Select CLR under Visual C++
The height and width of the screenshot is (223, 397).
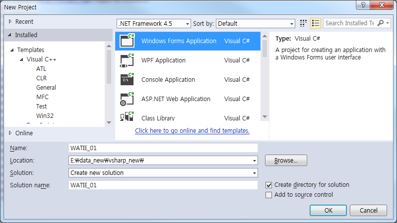pyautogui.click(x=41, y=78)
